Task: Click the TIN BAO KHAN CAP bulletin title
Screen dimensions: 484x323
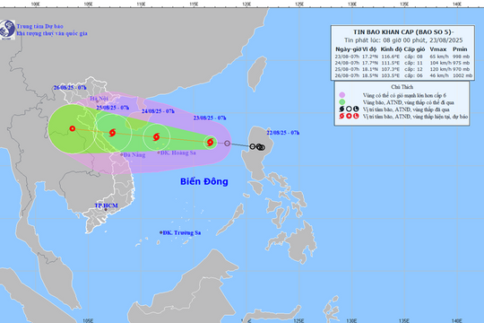Action: click(x=403, y=31)
